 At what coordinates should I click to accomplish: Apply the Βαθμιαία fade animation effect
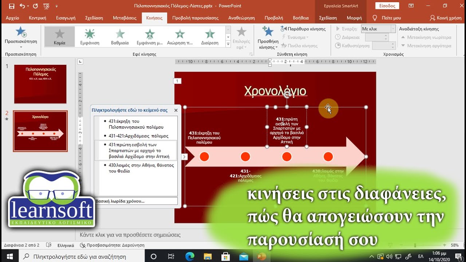[x=120, y=36]
